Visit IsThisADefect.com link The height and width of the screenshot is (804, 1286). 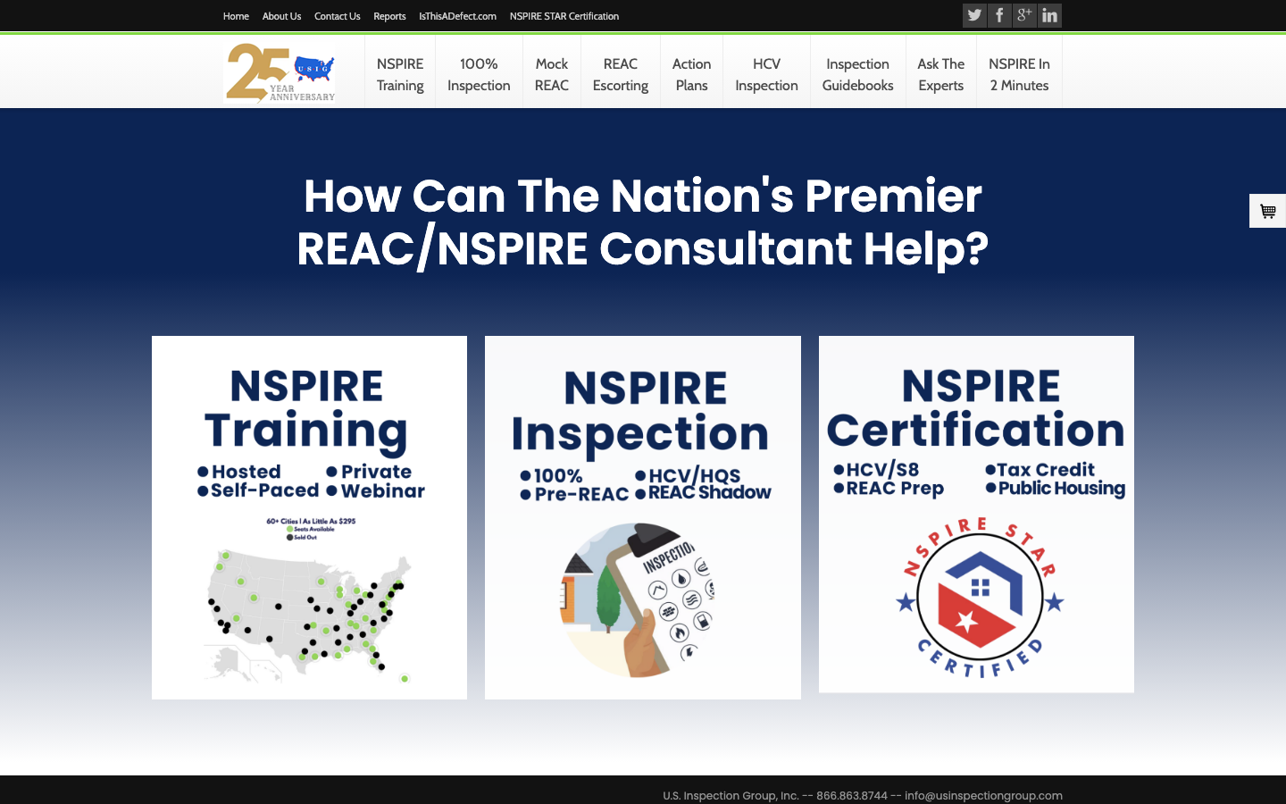point(457,16)
